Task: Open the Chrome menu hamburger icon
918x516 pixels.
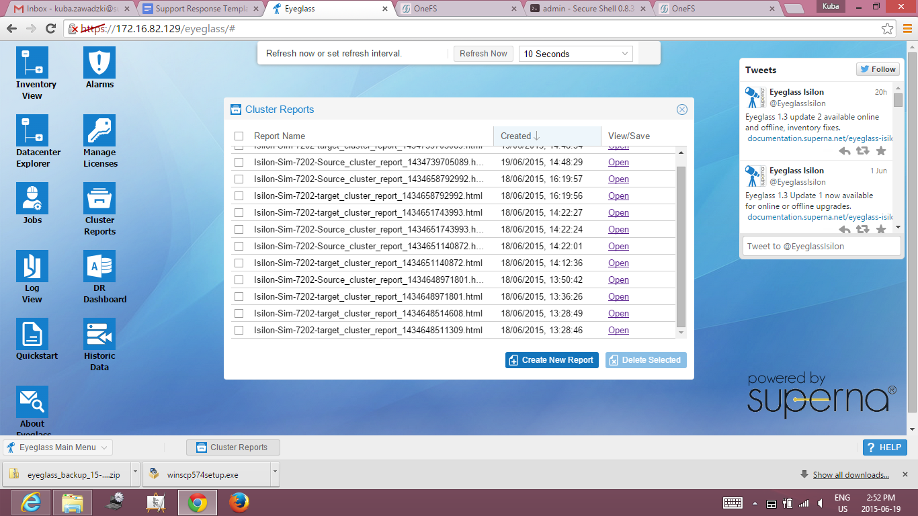Action: click(x=907, y=29)
